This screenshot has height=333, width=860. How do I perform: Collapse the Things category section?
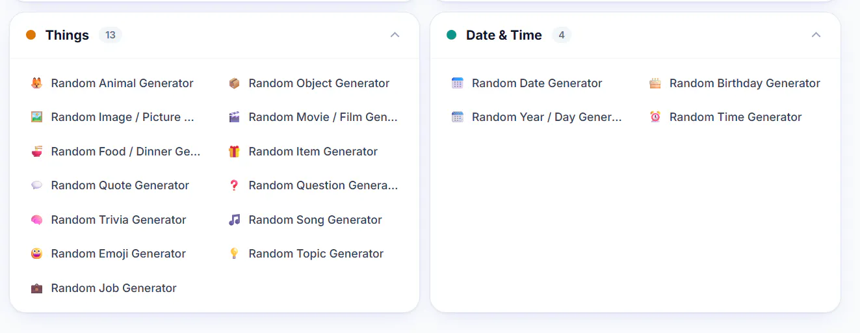pyautogui.click(x=395, y=35)
